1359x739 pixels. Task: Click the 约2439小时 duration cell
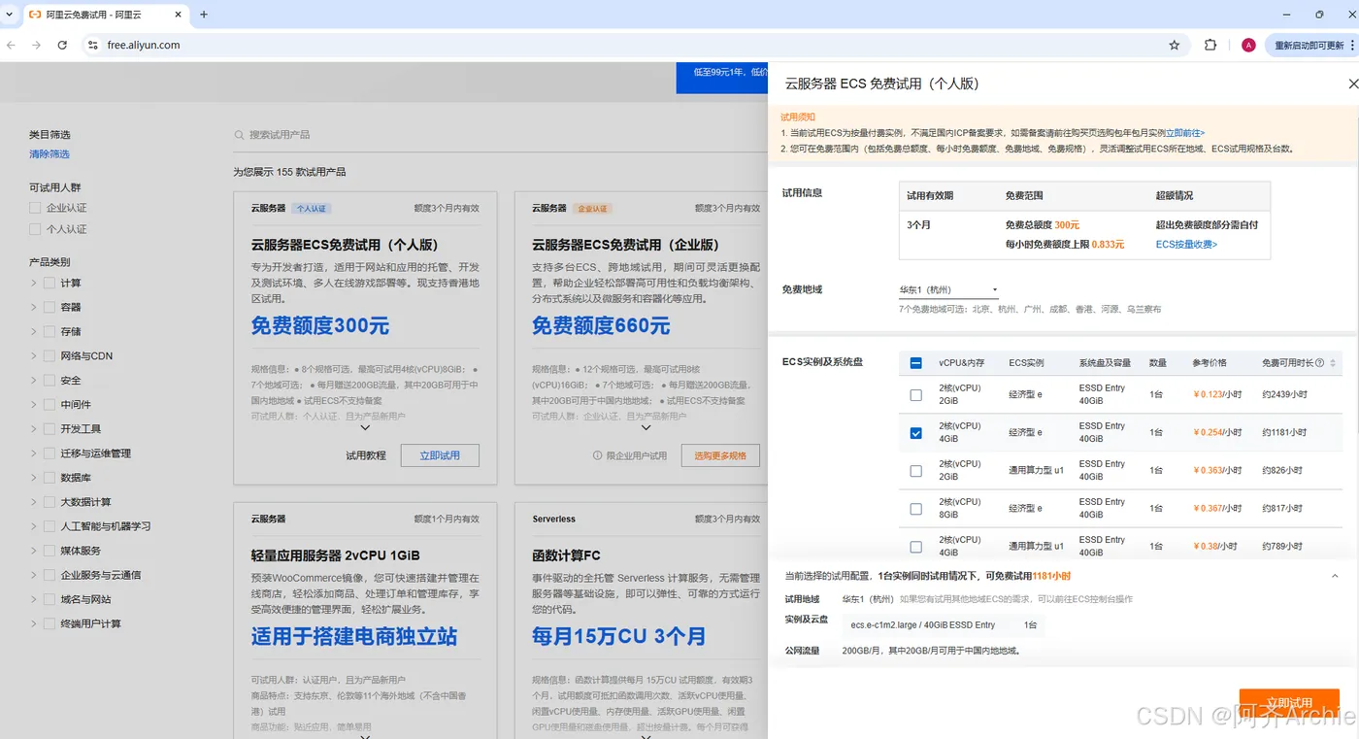(1285, 395)
